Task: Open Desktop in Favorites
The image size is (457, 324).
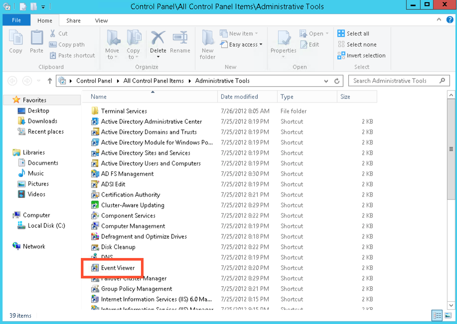Action: tap(33, 110)
